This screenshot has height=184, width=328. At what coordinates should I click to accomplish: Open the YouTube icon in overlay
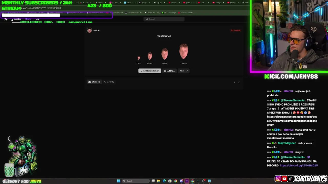click(x=284, y=179)
